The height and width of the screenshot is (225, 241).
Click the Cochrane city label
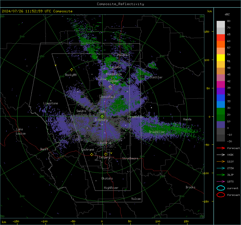[x=88, y=150]
